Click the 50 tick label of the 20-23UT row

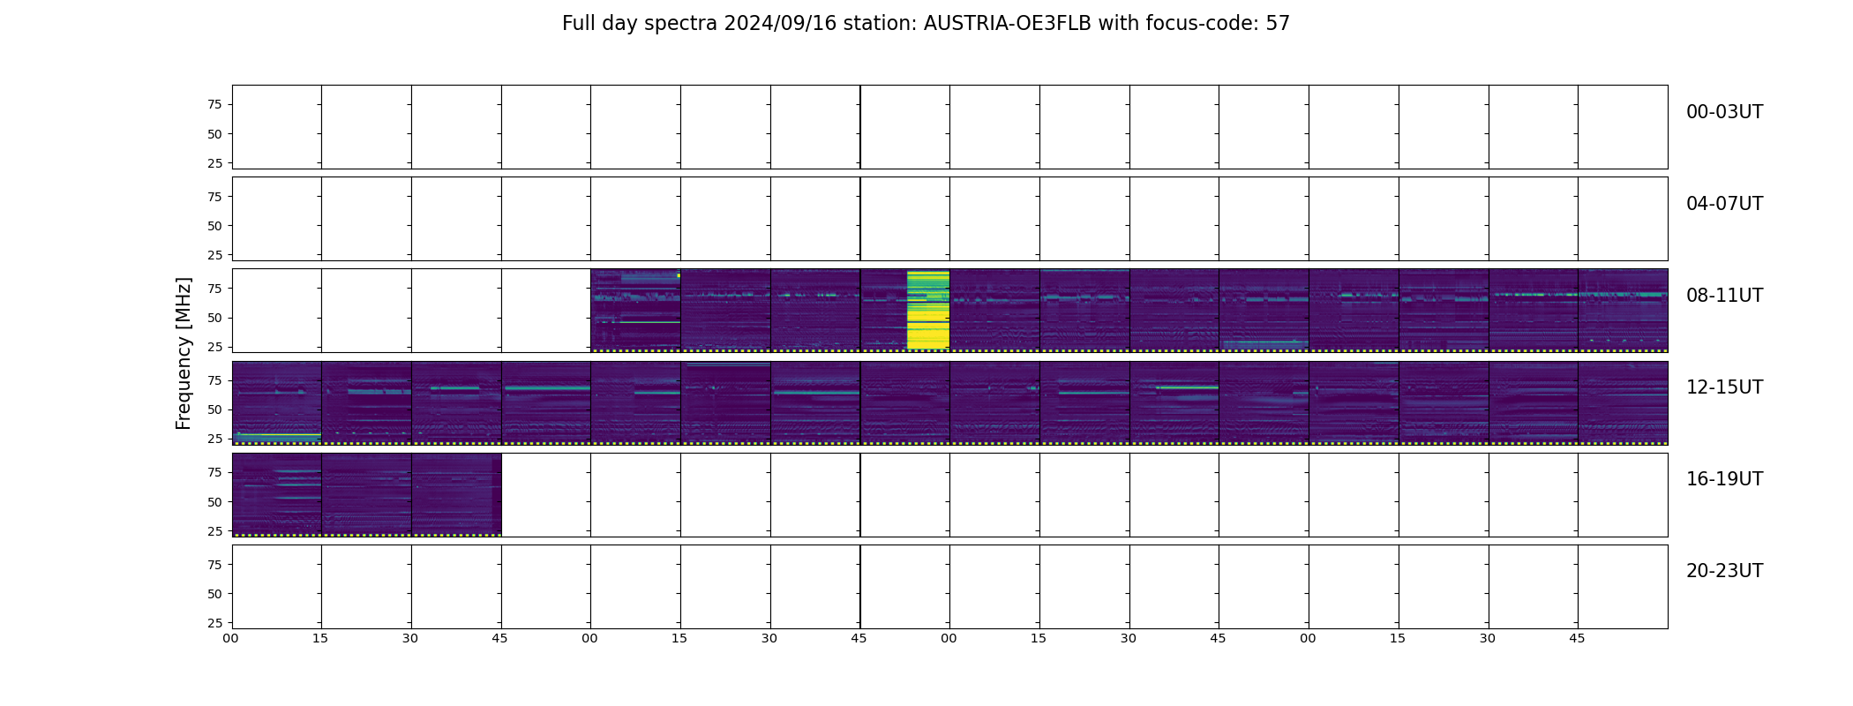pos(214,594)
